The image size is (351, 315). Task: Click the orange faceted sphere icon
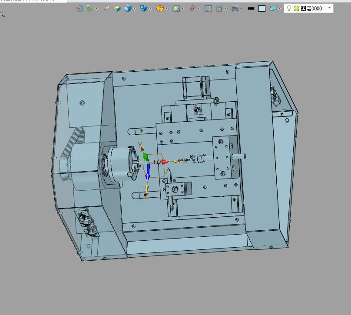pyautogui.click(x=160, y=9)
